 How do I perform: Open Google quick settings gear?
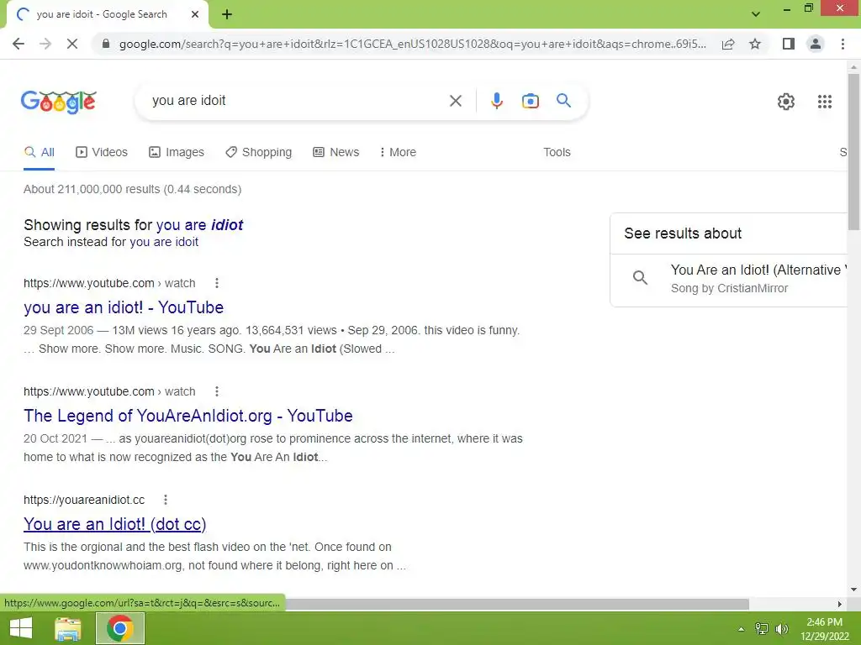coord(786,102)
